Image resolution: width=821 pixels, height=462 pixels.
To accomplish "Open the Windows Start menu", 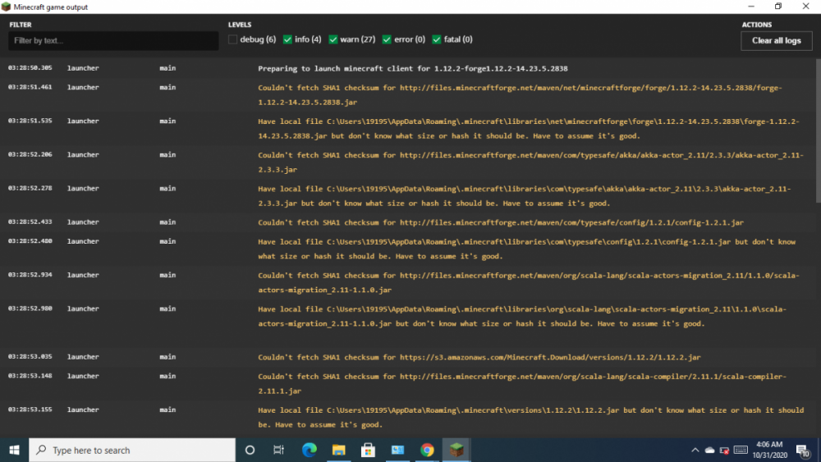I will (14, 450).
